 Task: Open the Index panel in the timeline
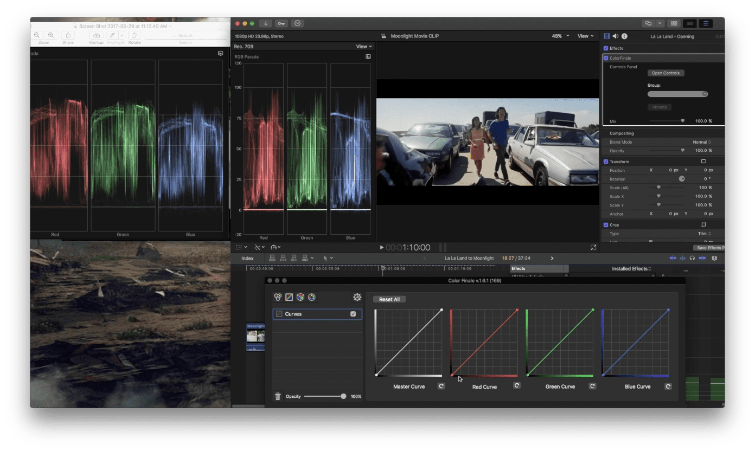coord(247,258)
